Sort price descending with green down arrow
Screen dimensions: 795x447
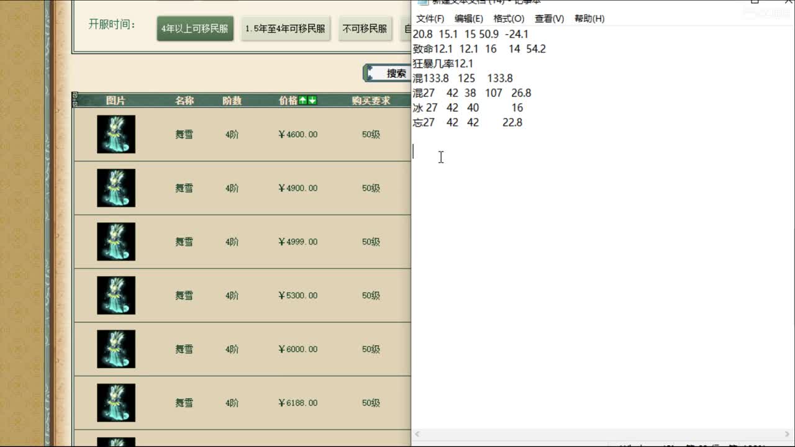pos(312,100)
